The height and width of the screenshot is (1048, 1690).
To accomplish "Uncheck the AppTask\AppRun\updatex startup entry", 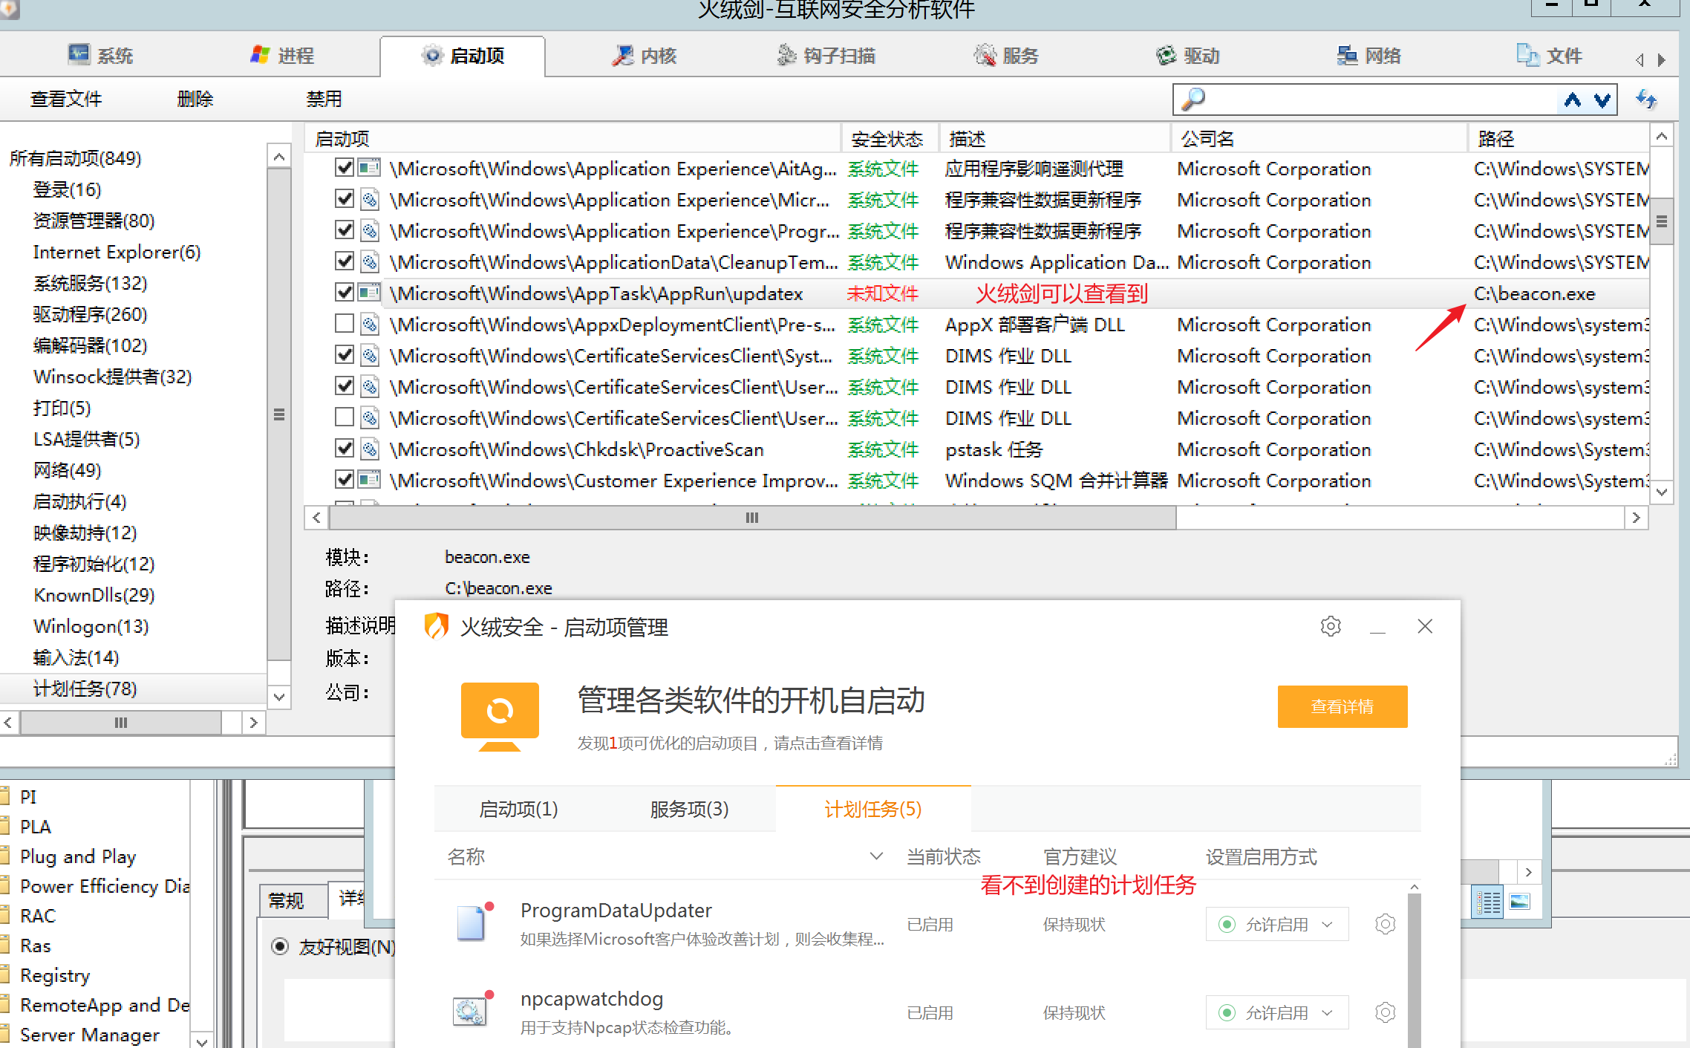I will coord(344,293).
